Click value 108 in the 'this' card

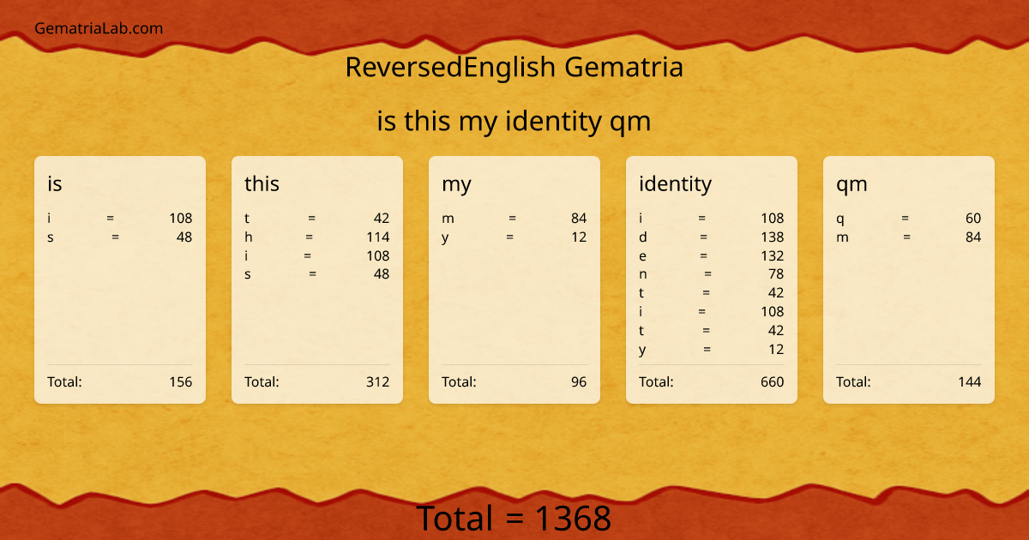coord(378,255)
